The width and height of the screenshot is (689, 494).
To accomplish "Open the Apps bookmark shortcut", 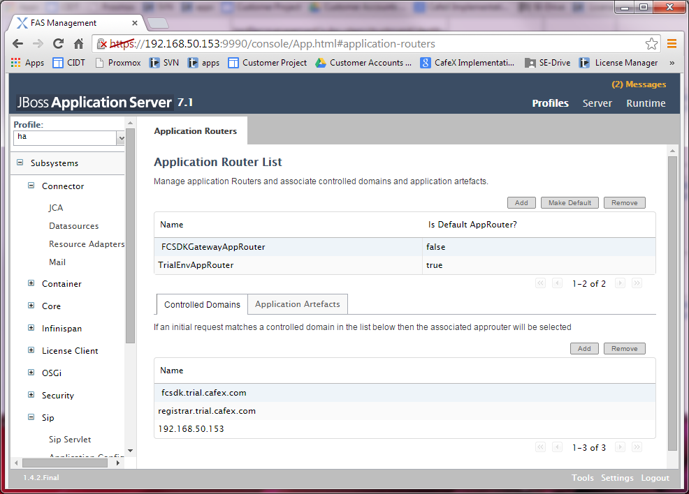I will click(x=28, y=63).
